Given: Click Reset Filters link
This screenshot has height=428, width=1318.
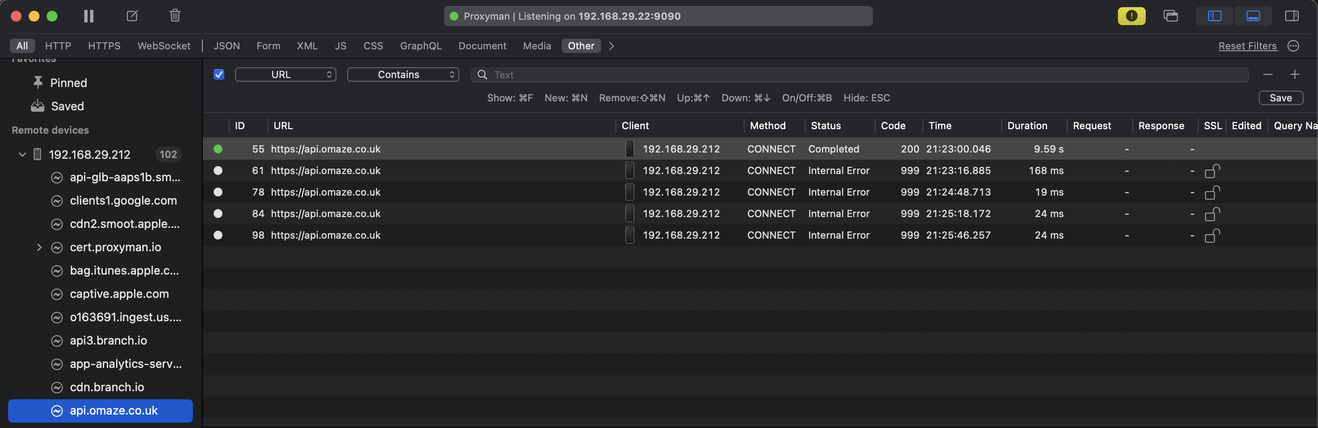Looking at the screenshot, I should [1248, 46].
